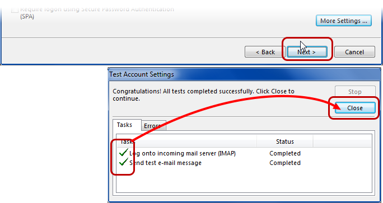Click the (SPA) checkbox label text
The image size is (383, 203).
(27, 17)
